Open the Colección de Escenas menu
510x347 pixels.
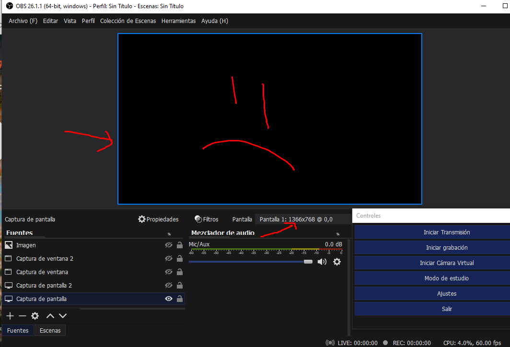(x=128, y=21)
